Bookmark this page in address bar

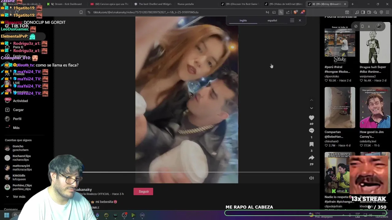tap(81, 12)
